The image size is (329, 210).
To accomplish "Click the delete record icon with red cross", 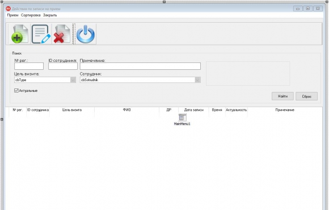I will 62,34.
